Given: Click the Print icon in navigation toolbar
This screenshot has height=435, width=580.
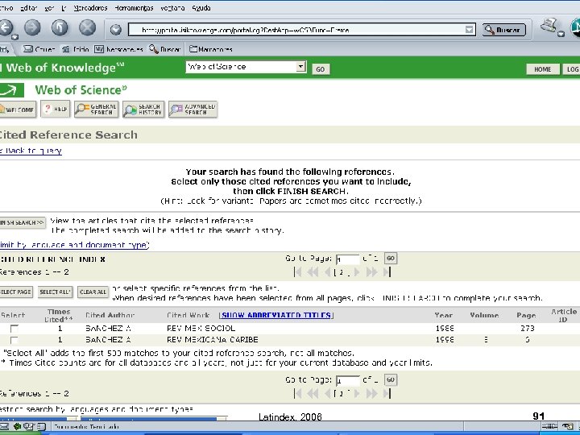Looking at the screenshot, I should coord(549,26).
